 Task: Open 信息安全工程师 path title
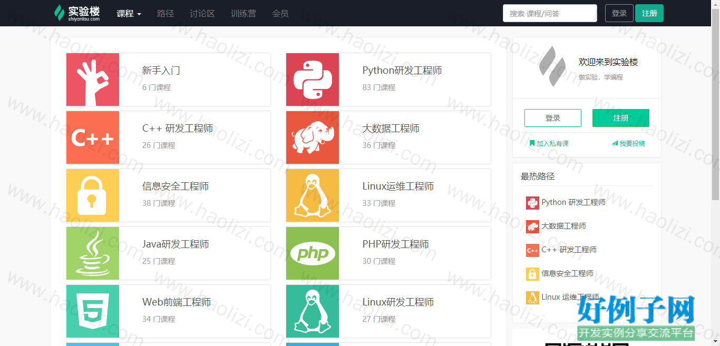(x=176, y=186)
